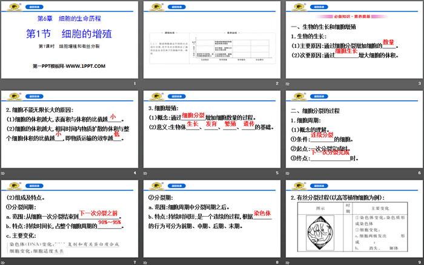Screen dimensions: 424x265
Task: Click slide number 1 label
Action: coord(134,83)
